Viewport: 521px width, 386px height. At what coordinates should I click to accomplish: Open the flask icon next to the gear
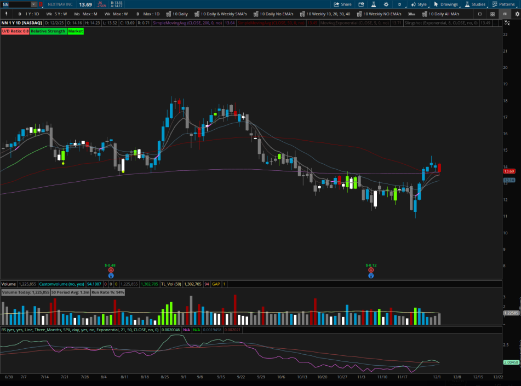[x=374, y=4]
